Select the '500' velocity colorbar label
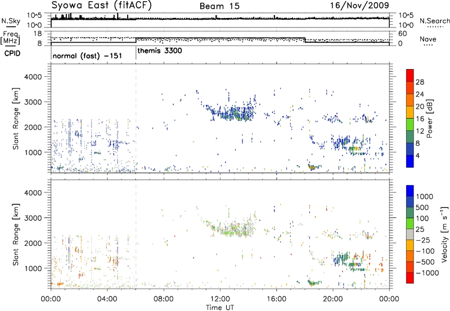 424,207
